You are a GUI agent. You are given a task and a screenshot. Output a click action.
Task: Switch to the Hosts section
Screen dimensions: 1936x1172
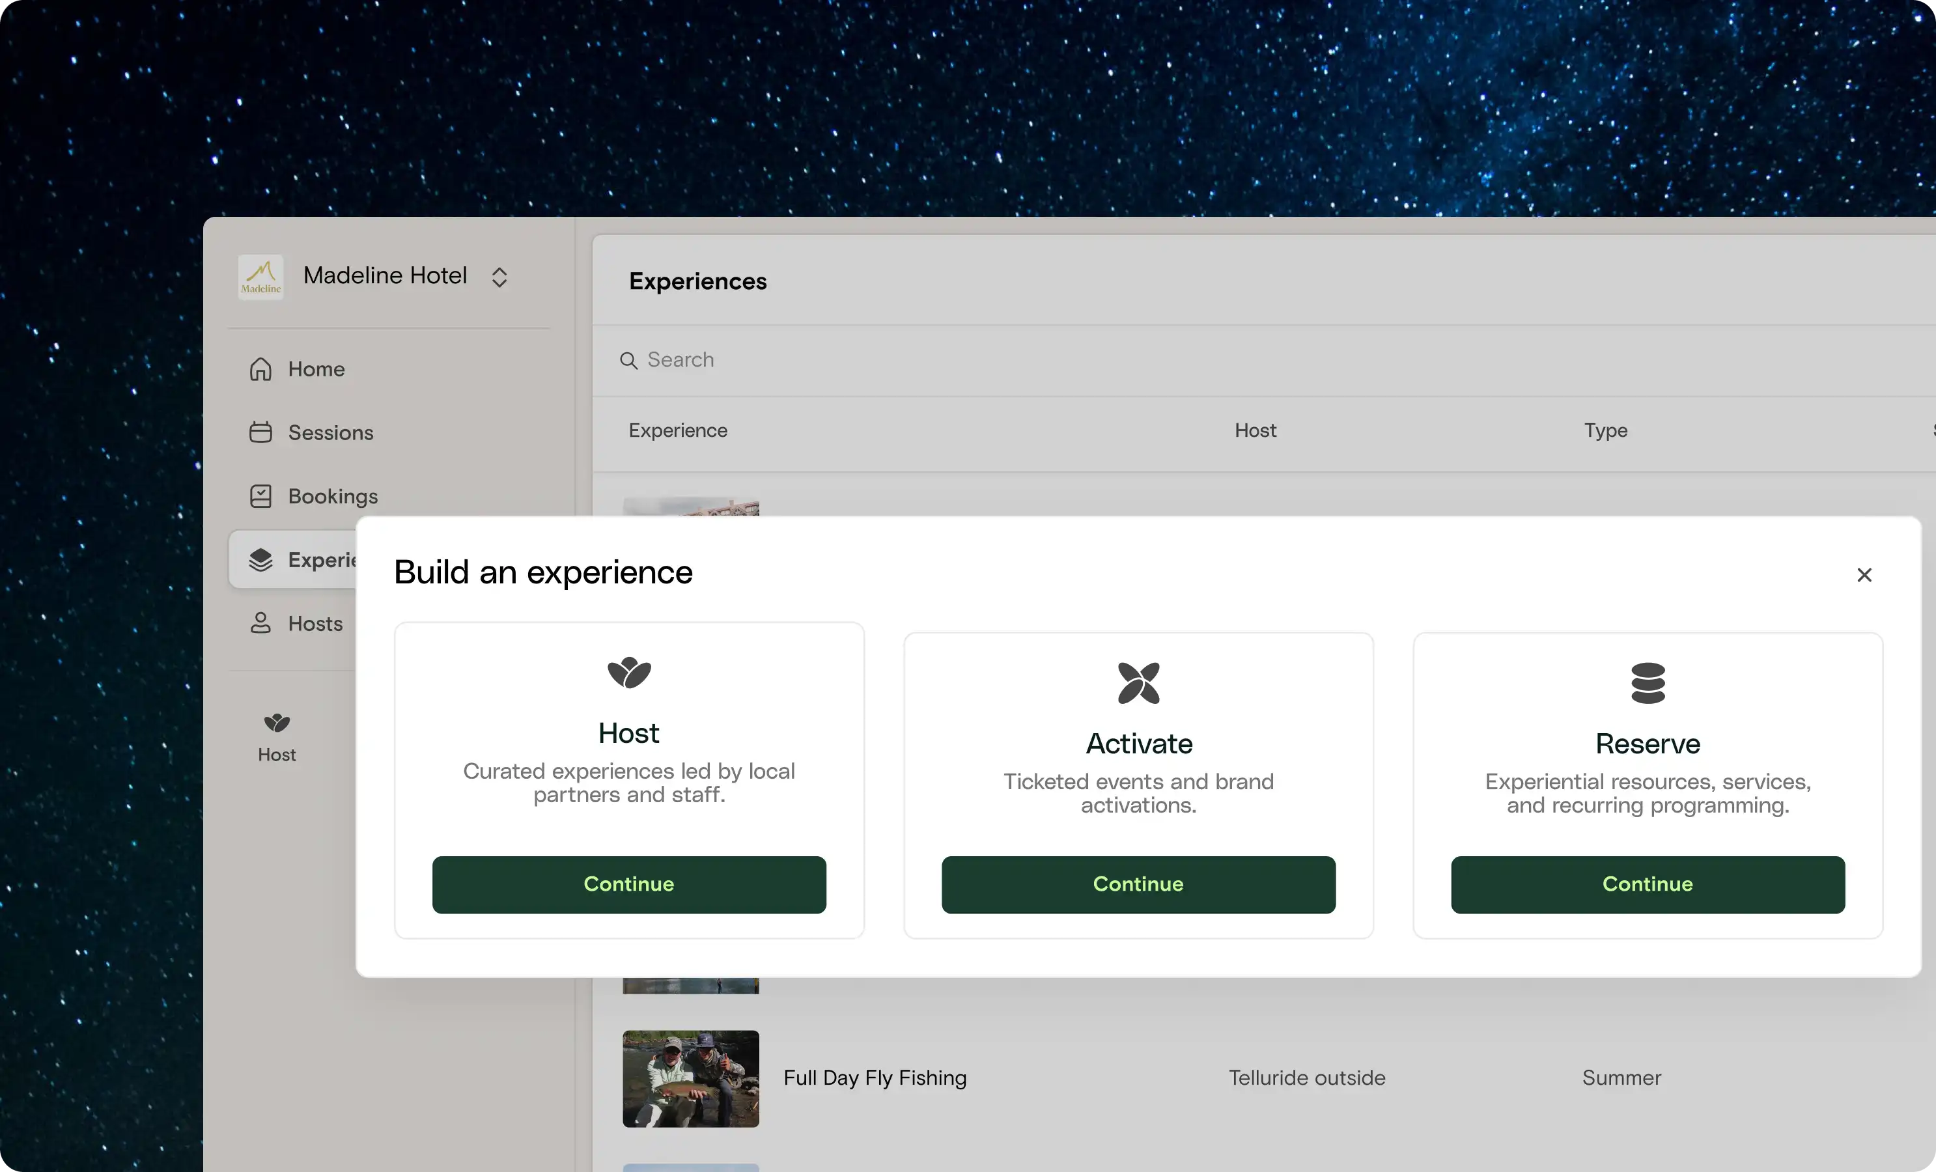click(315, 623)
